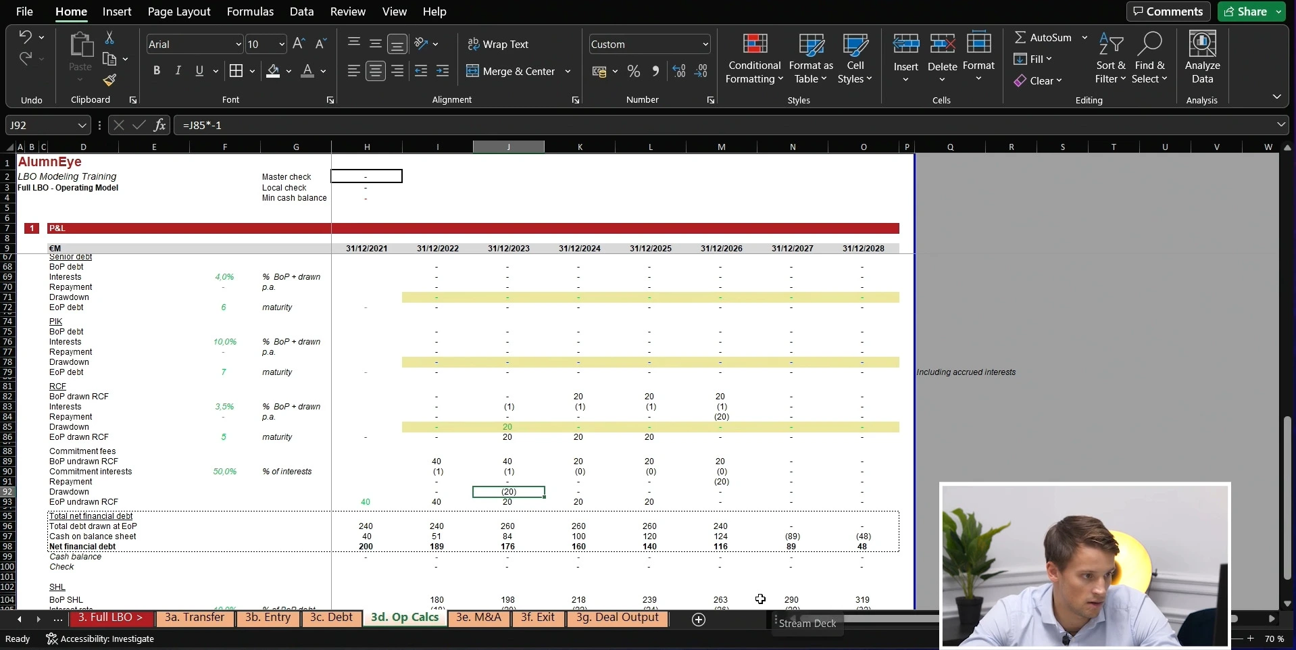
Task: Open the Name Box dropdown for J92
Action: tap(82, 126)
